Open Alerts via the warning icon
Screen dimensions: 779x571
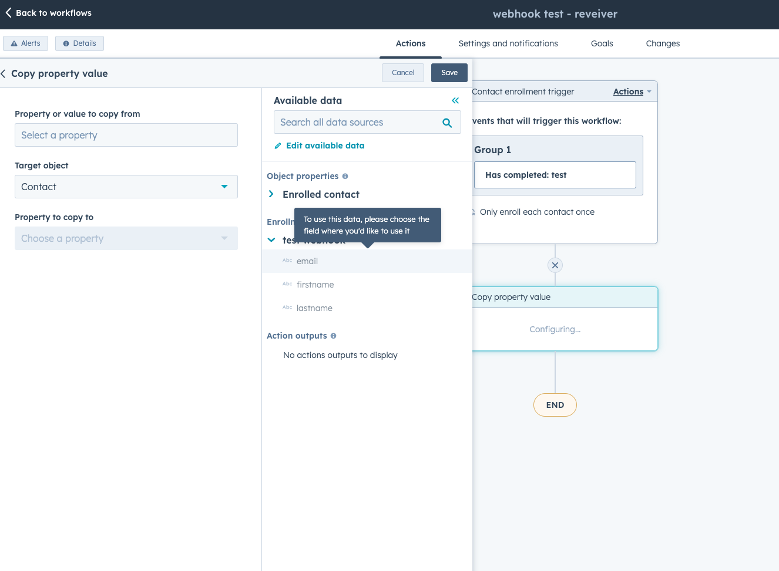click(14, 43)
